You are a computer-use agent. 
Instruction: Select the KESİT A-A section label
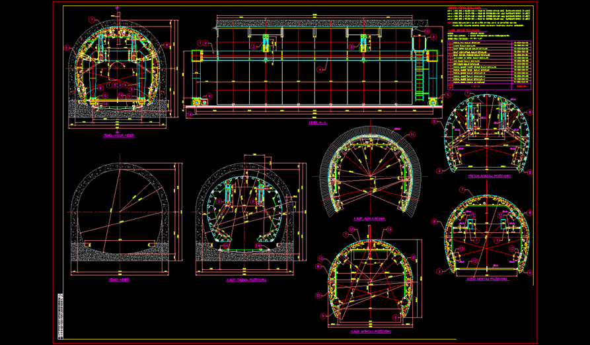(x=318, y=123)
